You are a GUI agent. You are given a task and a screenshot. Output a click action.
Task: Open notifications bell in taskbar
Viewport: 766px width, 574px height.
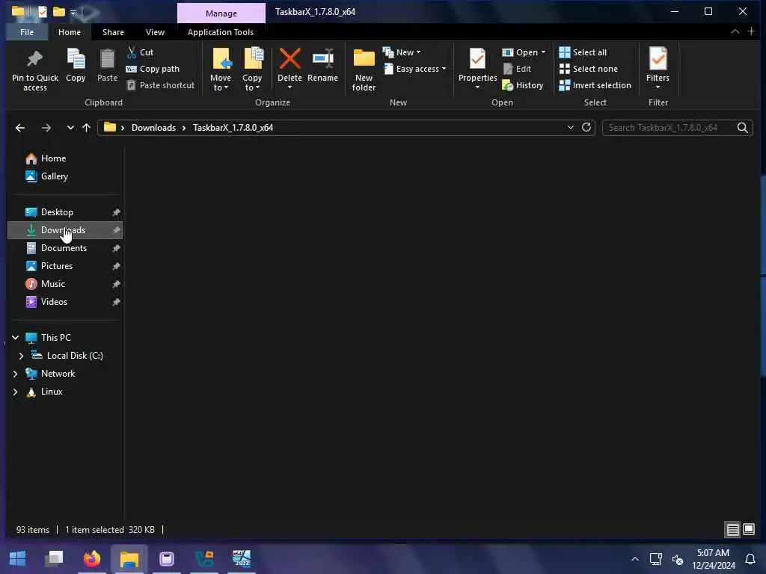pos(750,559)
